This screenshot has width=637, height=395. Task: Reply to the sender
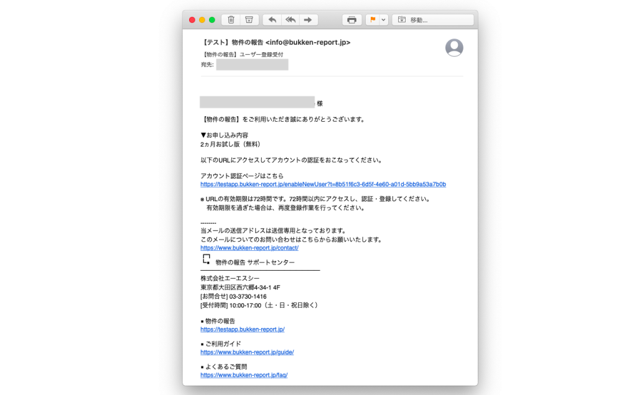[x=272, y=20]
